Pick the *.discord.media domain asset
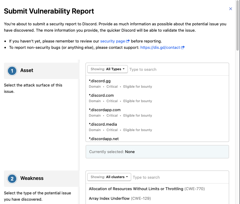 click(157, 127)
